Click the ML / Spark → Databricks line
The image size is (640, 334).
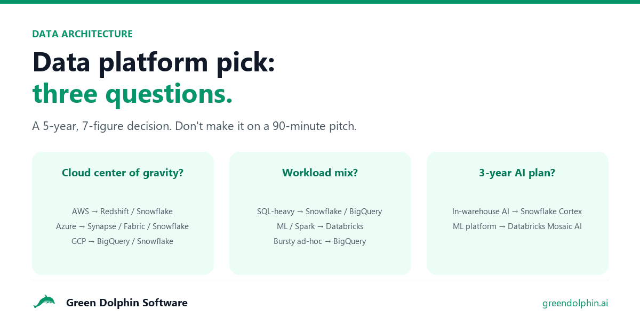320,226
